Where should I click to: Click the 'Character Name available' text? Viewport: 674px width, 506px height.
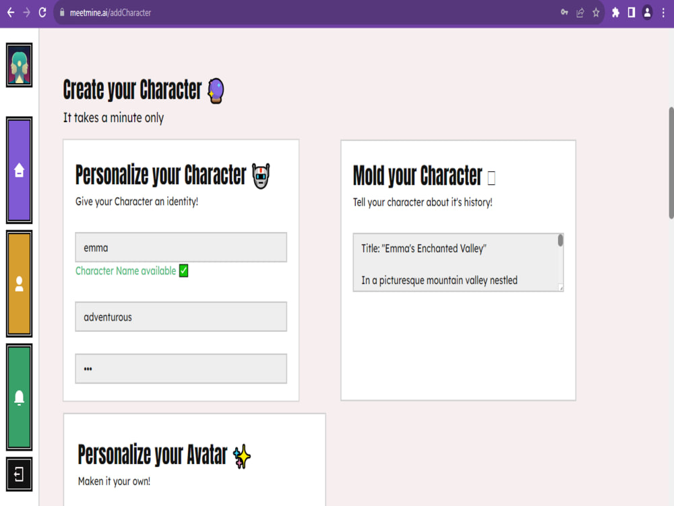coord(125,271)
